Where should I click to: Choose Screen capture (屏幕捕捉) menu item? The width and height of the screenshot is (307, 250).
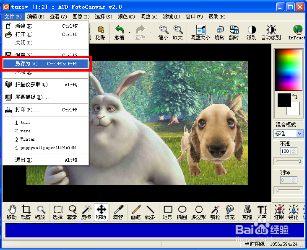pos(46,97)
